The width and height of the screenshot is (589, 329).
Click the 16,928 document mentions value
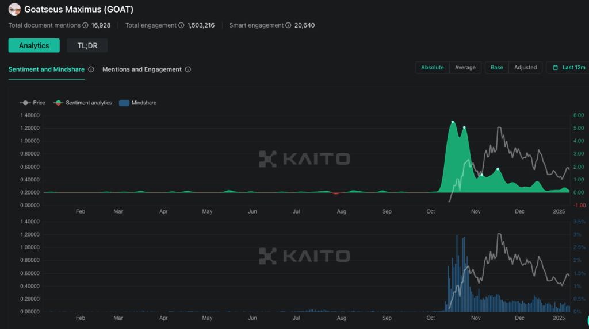[x=101, y=25]
